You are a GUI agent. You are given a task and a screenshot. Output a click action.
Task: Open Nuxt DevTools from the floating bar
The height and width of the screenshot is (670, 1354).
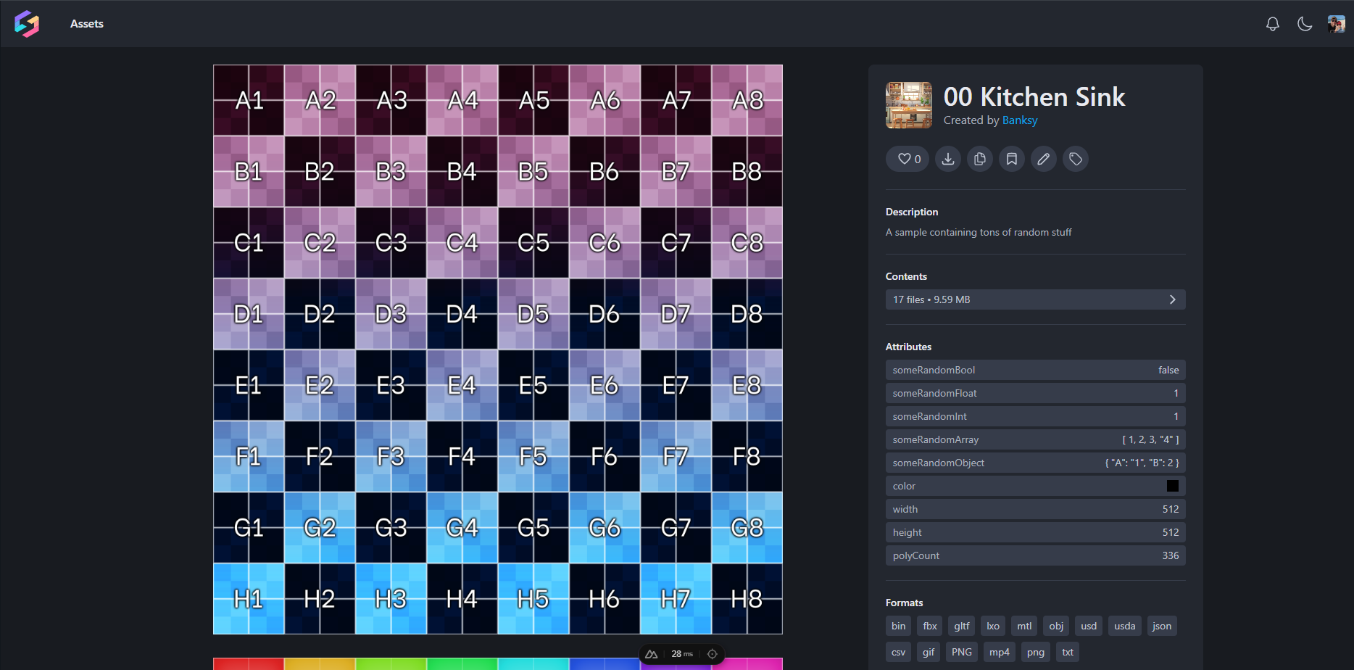[652, 654]
